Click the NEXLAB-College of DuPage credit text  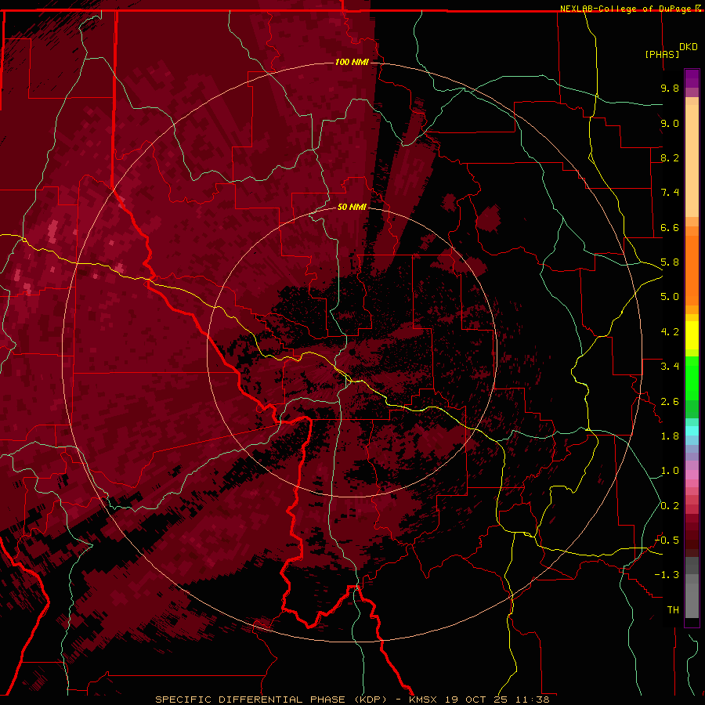tap(628, 9)
